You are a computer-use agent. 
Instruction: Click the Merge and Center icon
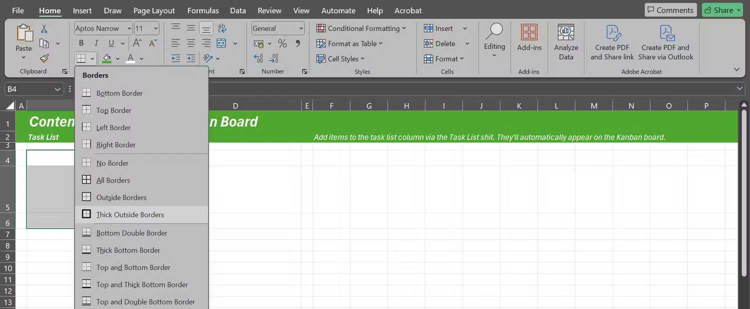221,43
